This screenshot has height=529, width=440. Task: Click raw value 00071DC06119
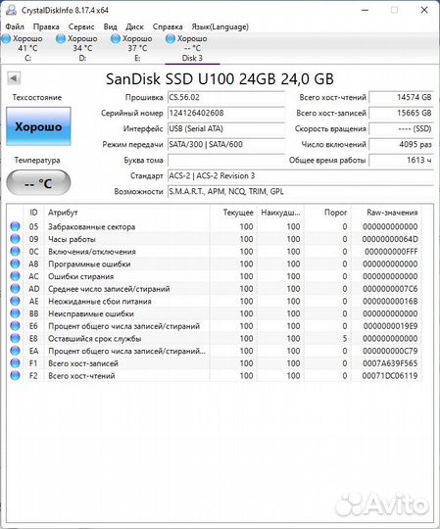(390, 376)
